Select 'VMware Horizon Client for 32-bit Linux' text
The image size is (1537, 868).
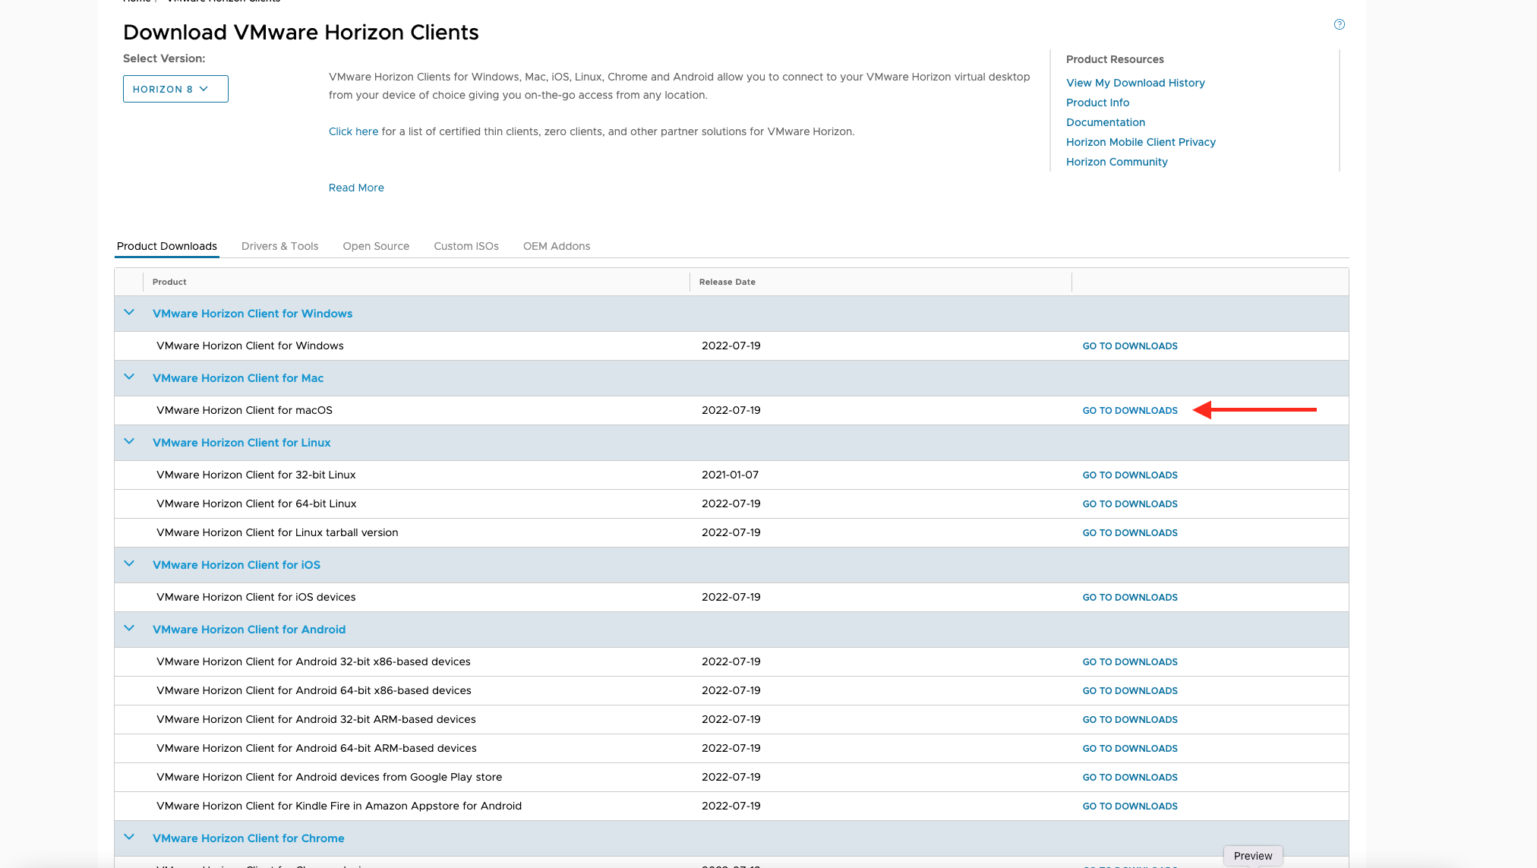pyautogui.click(x=256, y=475)
